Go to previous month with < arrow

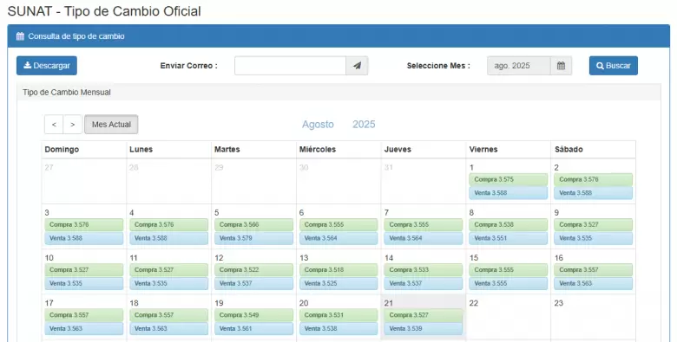(54, 125)
